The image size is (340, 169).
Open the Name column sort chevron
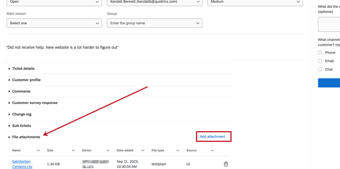point(38,150)
